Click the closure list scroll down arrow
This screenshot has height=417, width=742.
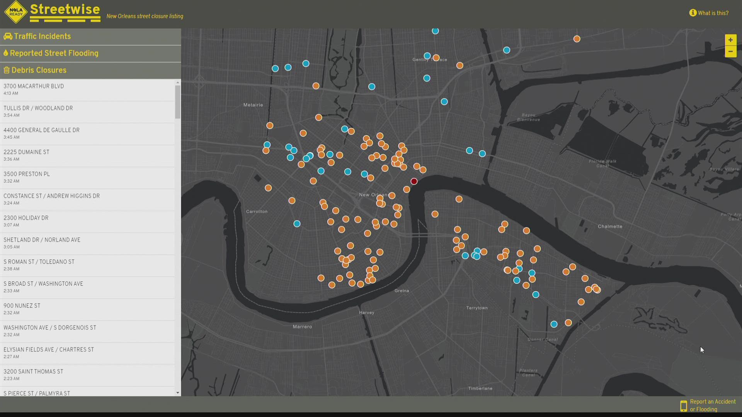click(178, 393)
